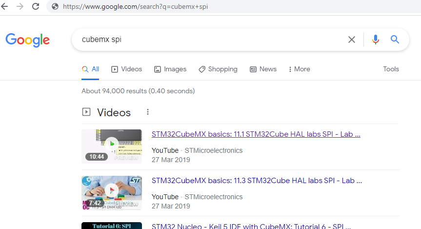Expand the More search categories menu
This screenshot has height=229, width=421.
tap(300, 69)
